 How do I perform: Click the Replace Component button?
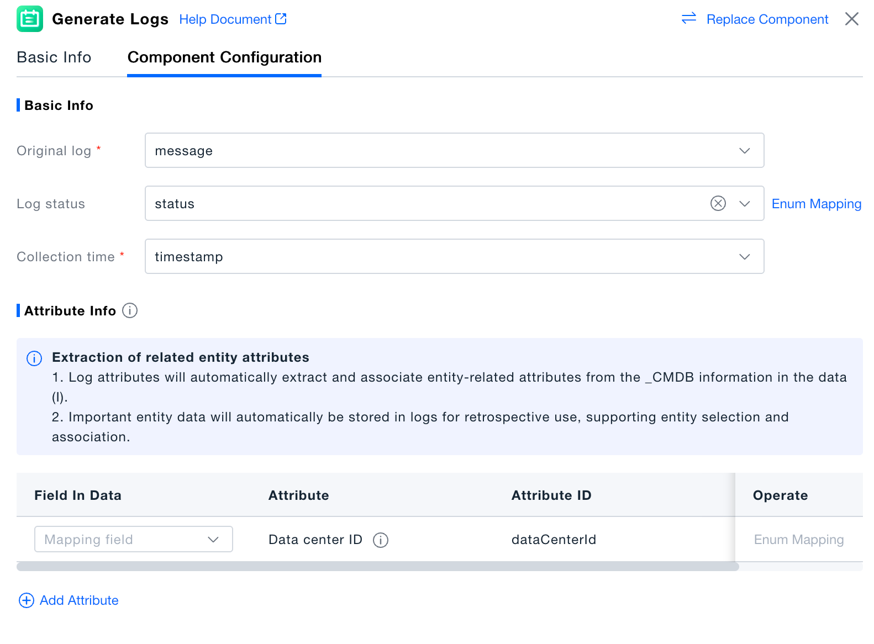[767, 19]
